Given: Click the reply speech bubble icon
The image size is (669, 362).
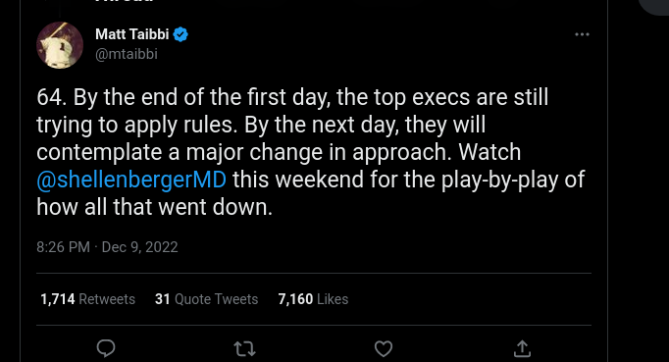Looking at the screenshot, I should pyautogui.click(x=106, y=348).
